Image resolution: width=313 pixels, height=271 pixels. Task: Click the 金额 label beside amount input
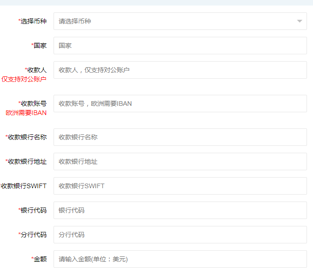(x=40, y=259)
